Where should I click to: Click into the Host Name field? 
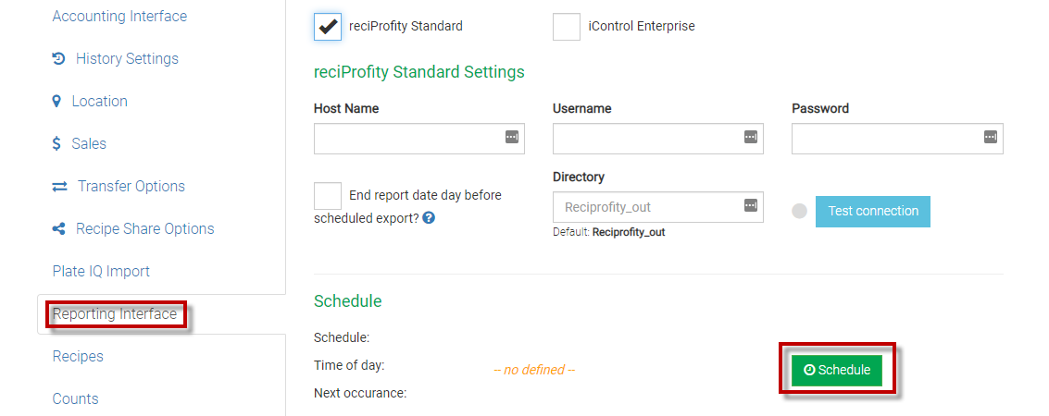407,138
